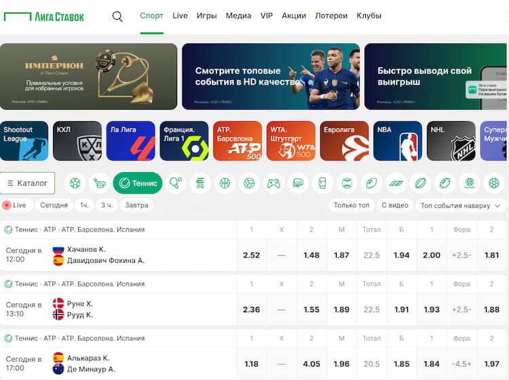Viewport: 509px width, 380px height.
Task: Open the Хачанов К. vs Давидович Фокина match
Action: 118,255
